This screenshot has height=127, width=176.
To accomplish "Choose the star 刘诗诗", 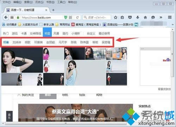I will (x=17, y=42).
